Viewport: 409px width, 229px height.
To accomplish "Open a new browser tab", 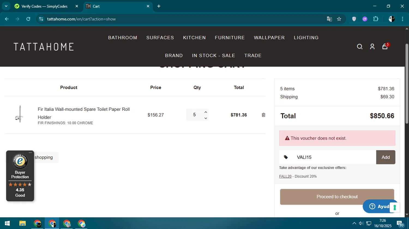I will tap(159, 6).
